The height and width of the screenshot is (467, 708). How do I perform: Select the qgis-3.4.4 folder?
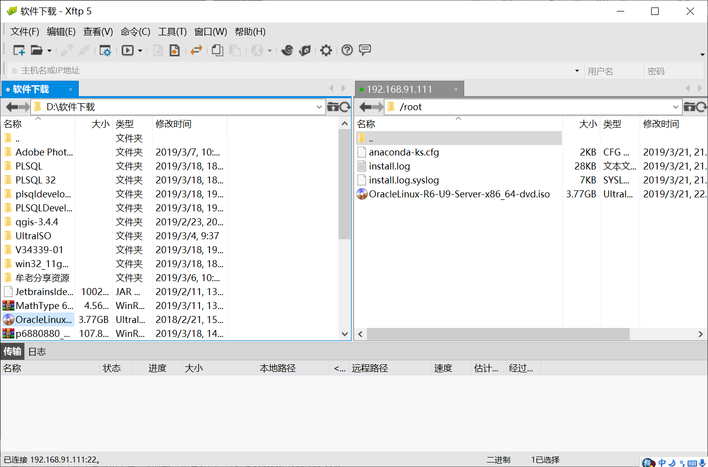click(x=37, y=222)
